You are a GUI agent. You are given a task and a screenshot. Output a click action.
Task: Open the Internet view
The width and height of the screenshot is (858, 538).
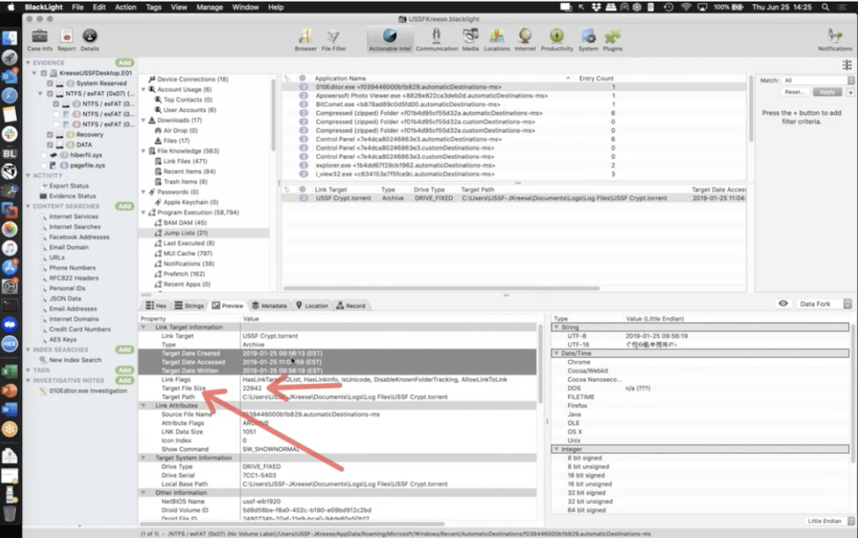525,40
